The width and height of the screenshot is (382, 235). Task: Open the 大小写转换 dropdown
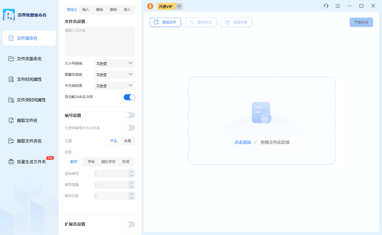click(114, 63)
